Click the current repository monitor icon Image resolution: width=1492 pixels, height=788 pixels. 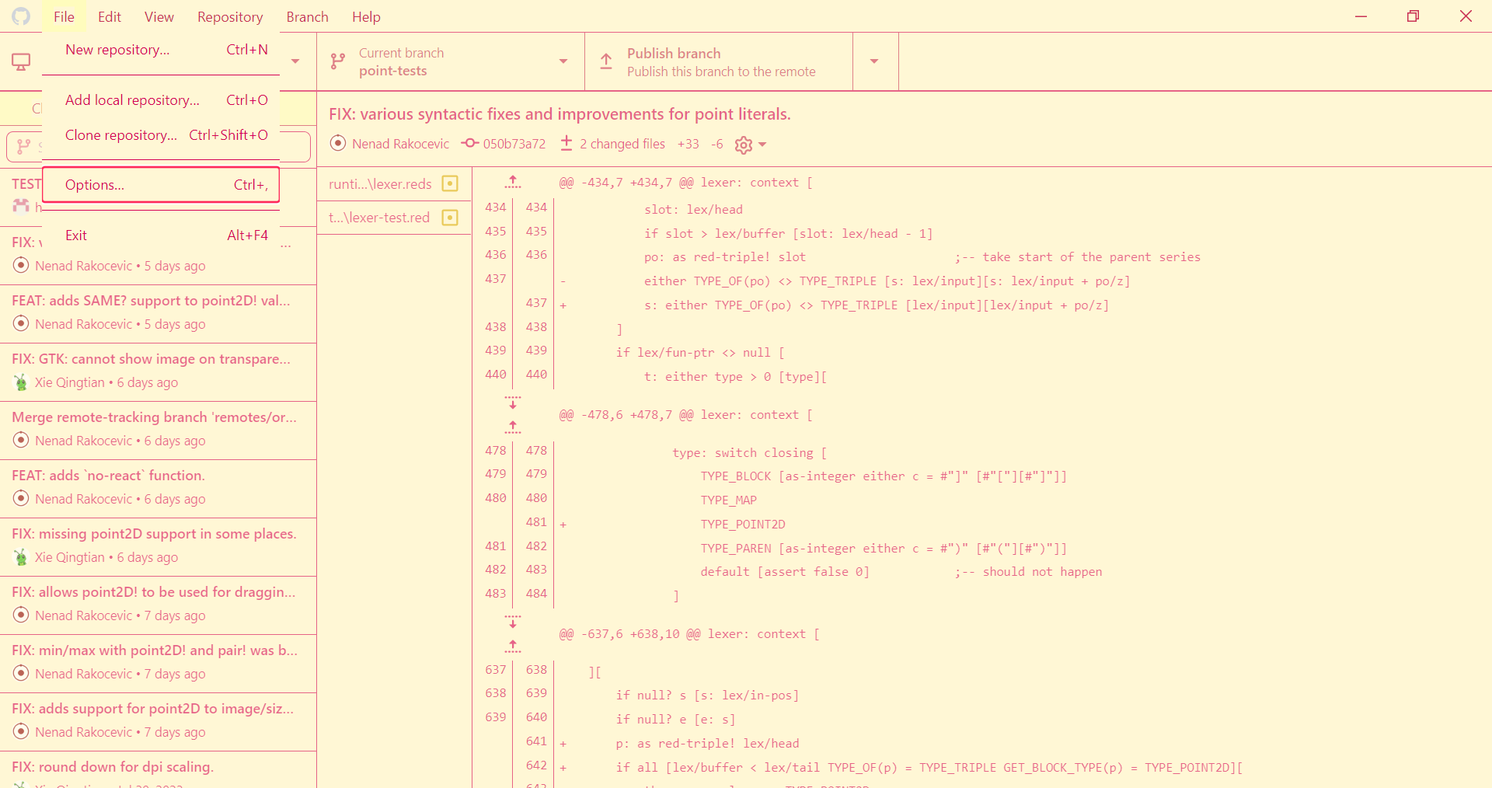coord(22,61)
